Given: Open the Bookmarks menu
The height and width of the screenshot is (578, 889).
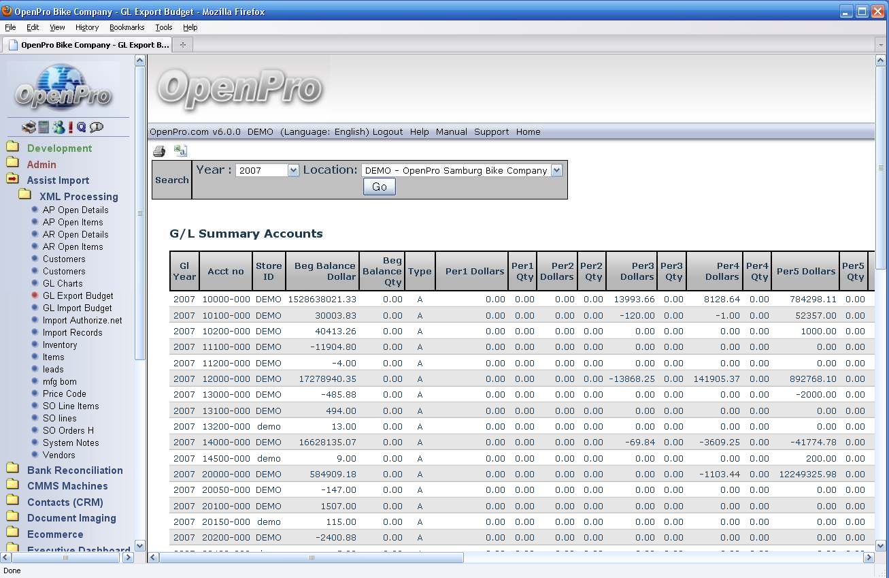Looking at the screenshot, I should coord(127,27).
